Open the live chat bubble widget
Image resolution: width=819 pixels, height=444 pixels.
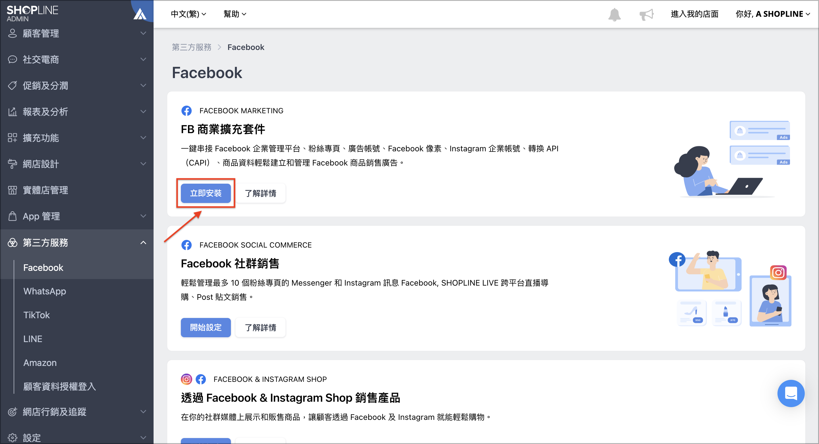click(791, 393)
